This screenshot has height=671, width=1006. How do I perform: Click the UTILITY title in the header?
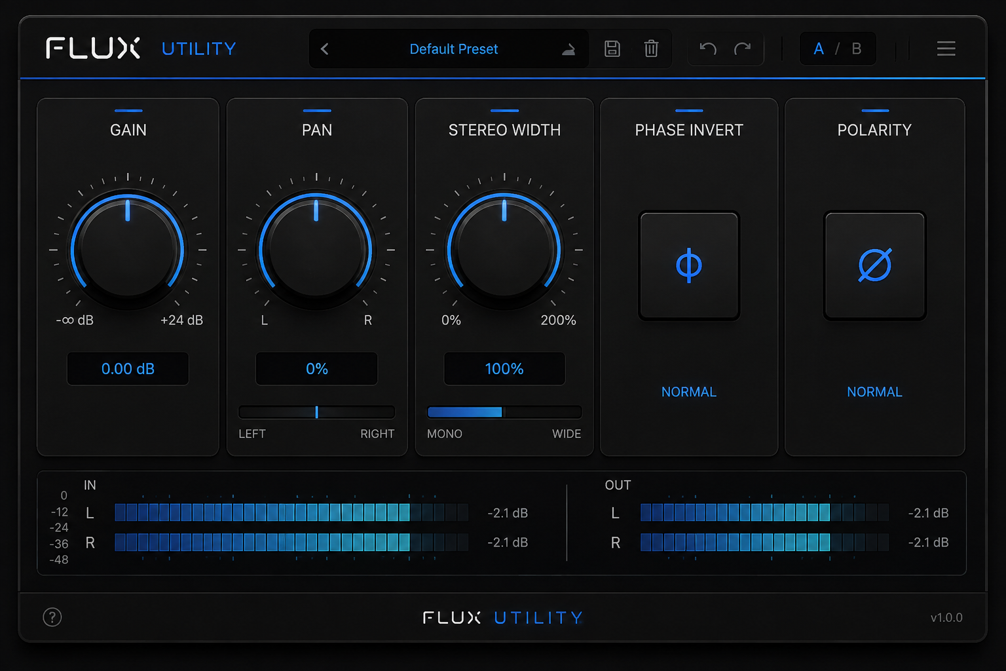[x=198, y=48]
